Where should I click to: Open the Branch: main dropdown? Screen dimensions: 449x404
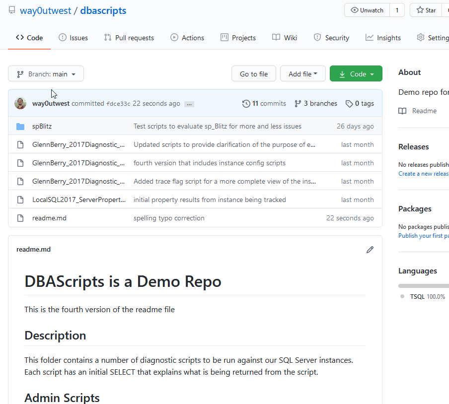click(46, 74)
